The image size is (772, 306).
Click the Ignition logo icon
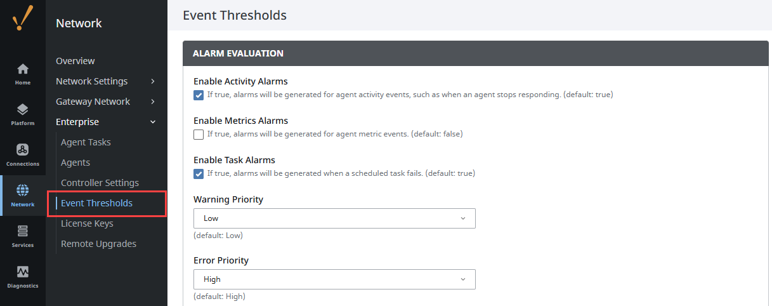[x=23, y=19]
